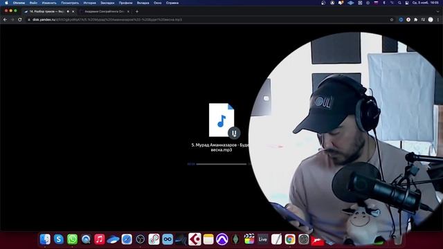Image resolution: width=443 pixels, height=249 pixels.
Task: Switch to the 'Разбор треков' tab
Action: (x=46, y=12)
